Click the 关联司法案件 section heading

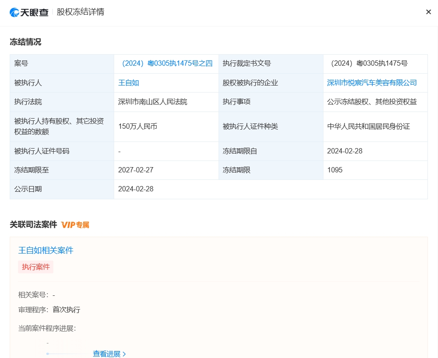[33, 224]
